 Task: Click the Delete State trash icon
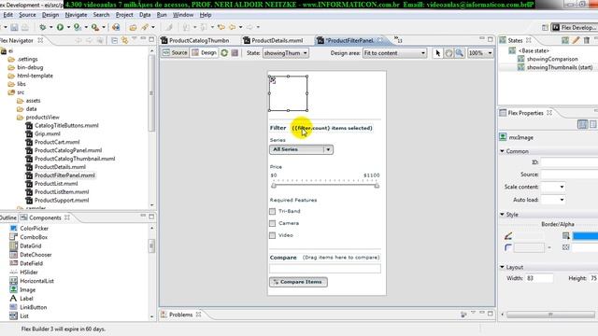click(x=587, y=40)
